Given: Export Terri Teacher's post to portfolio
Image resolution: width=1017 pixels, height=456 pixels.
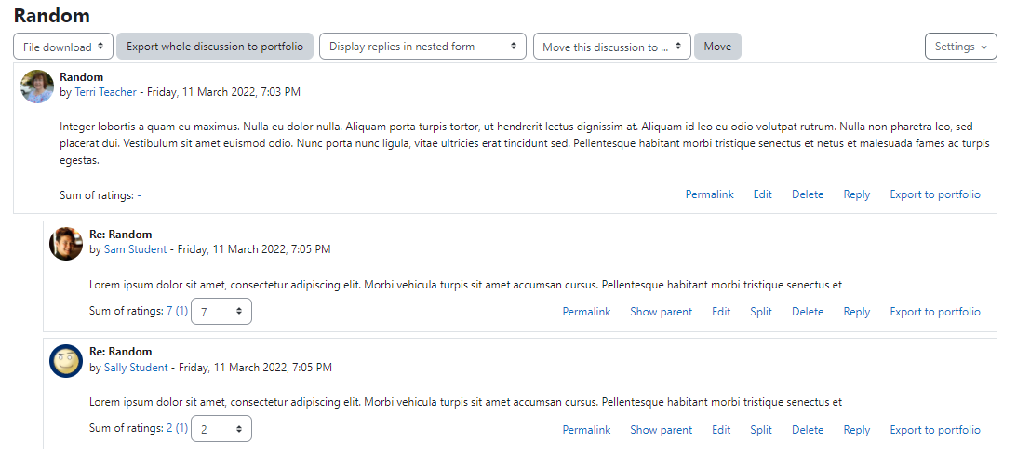Looking at the screenshot, I should point(934,194).
